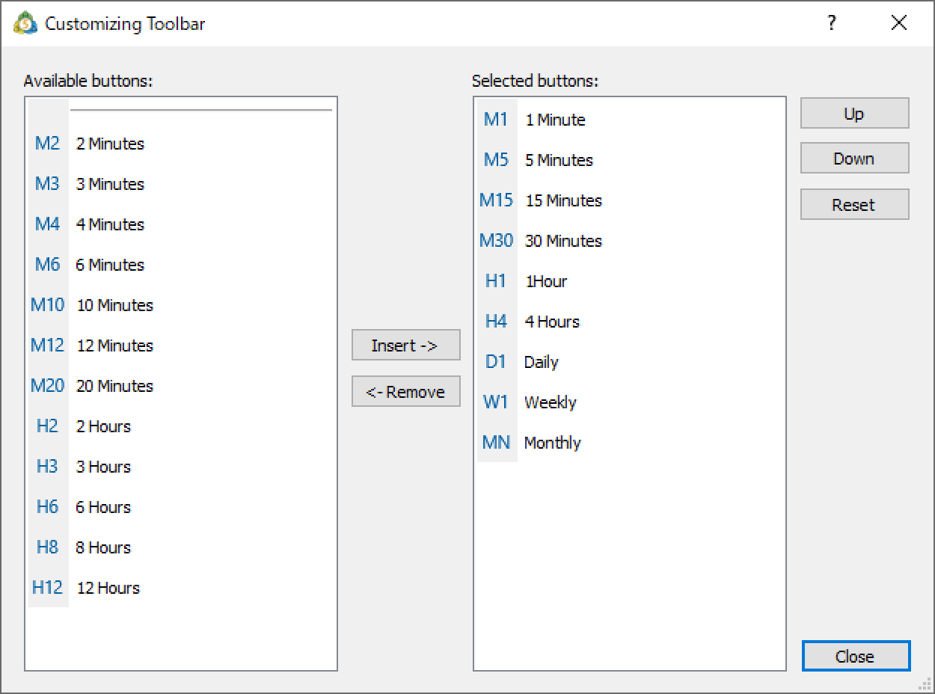Viewport: 935px width, 694px height.
Task: Click the M5 icon in Selected buttons
Action: point(496,160)
